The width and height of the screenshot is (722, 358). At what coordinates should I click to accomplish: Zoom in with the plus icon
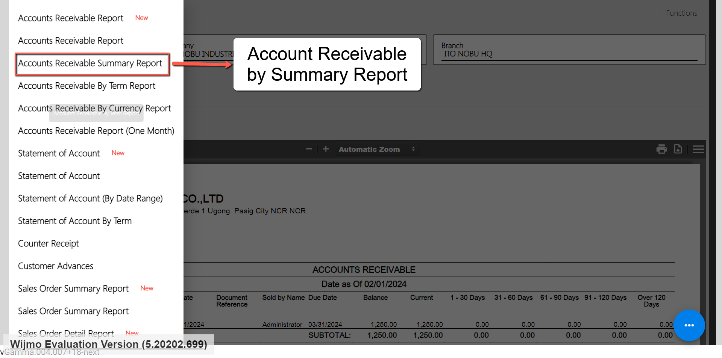[x=326, y=149]
